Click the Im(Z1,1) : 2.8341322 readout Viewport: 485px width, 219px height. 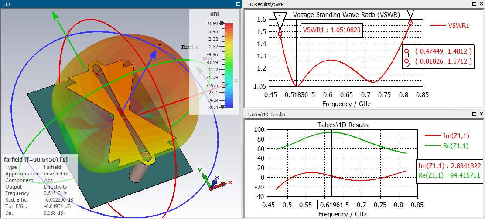point(449,165)
